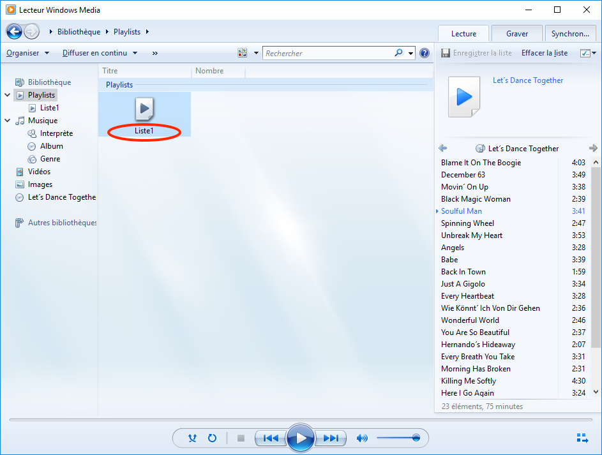The image size is (602, 455).
Task: Click the Let's Dance Together album art thumbnail
Action: tap(464, 96)
